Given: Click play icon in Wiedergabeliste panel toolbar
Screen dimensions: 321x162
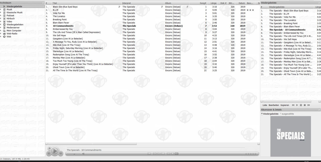Looking at the screenshot, I should point(297,105).
